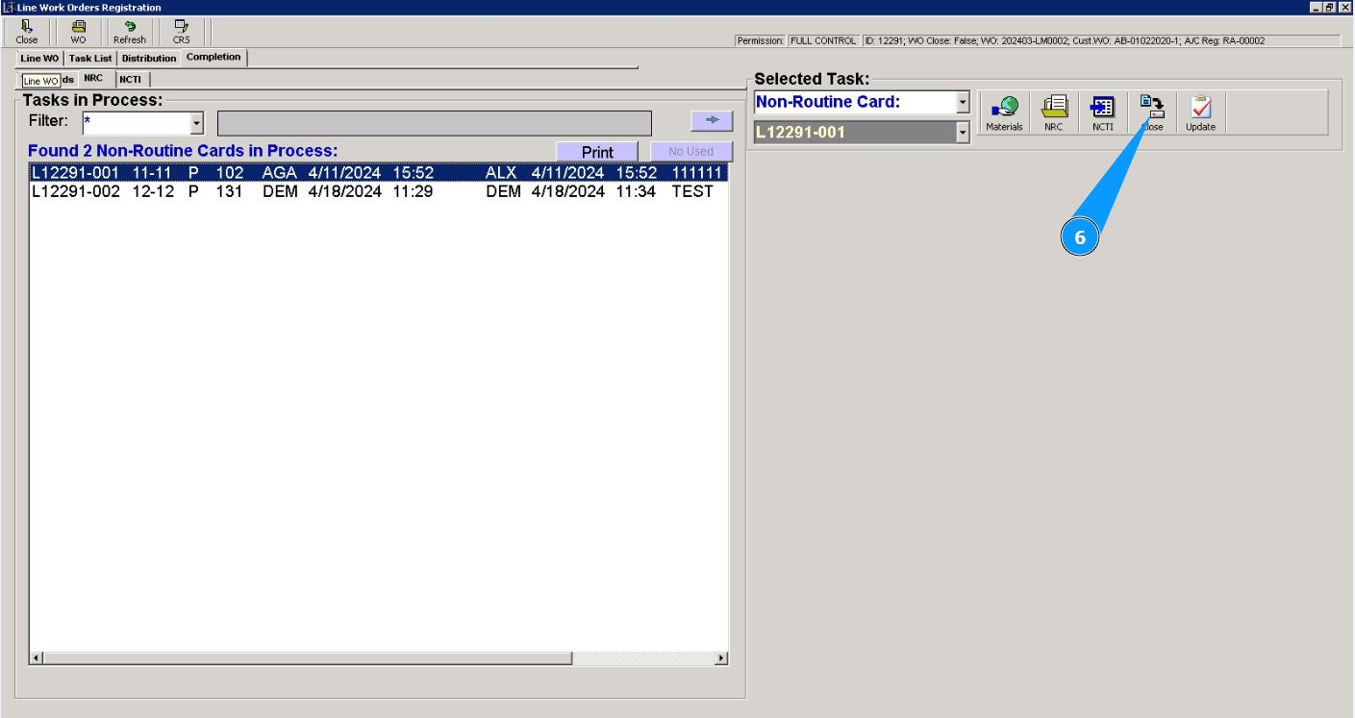Click the 131 cell in the card list
The height and width of the screenshot is (718, 1355).
(230, 191)
